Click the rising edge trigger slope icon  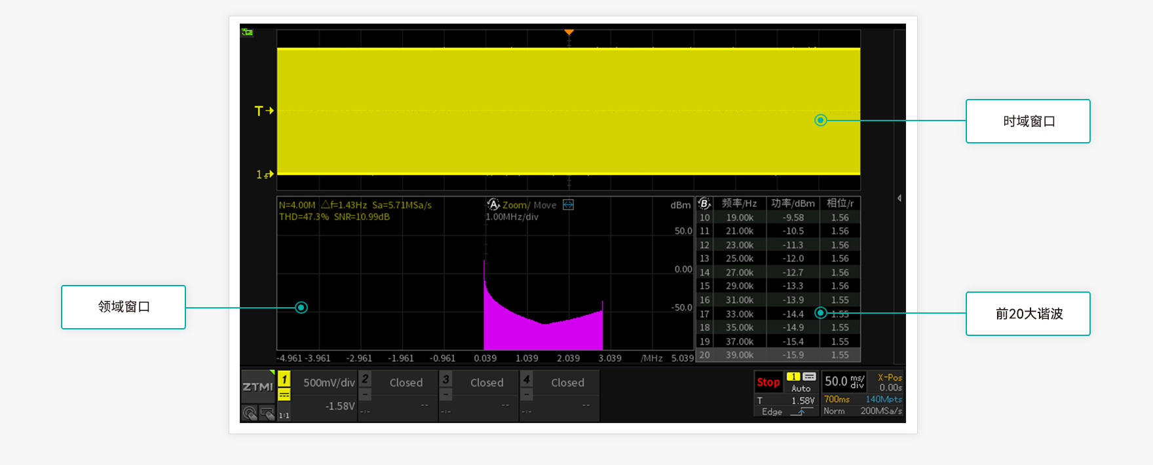click(801, 412)
